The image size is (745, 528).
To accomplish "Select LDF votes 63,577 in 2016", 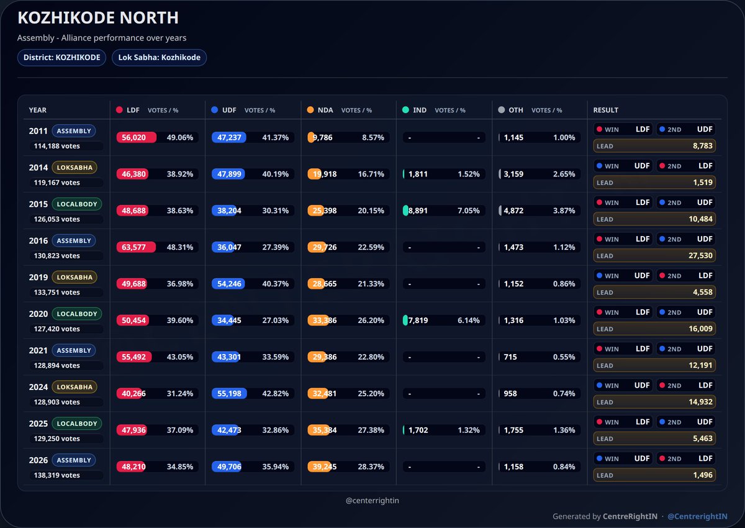I will pos(133,247).
